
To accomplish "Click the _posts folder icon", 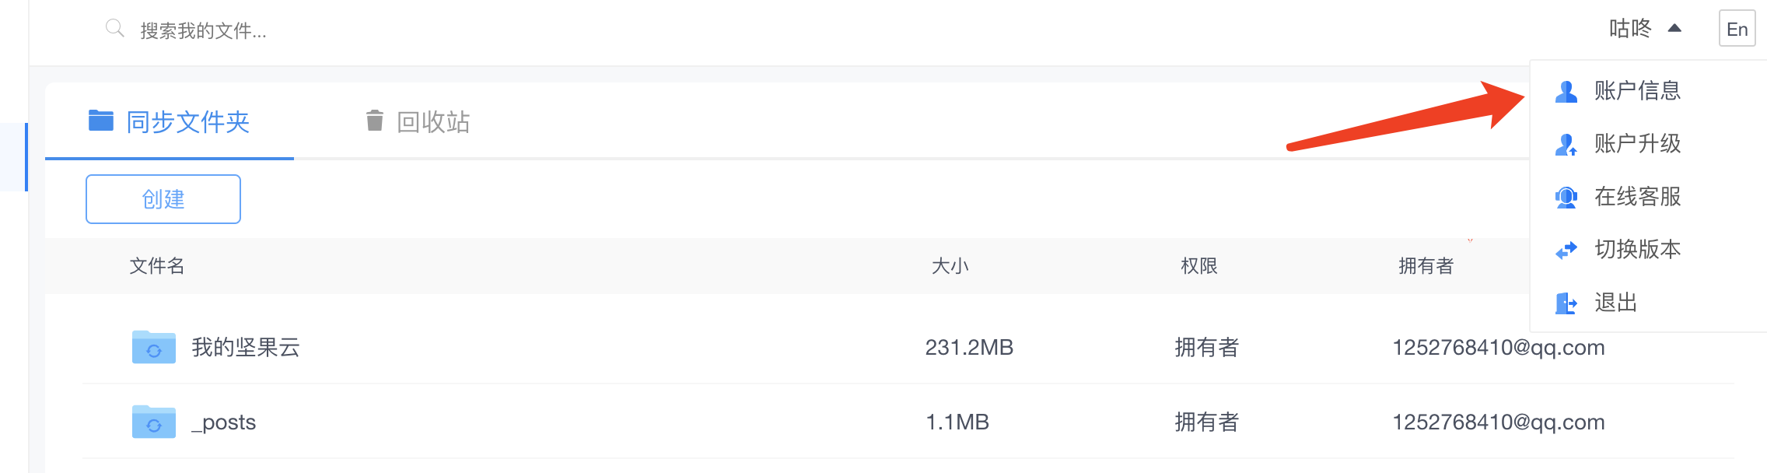I will point(153,422).
